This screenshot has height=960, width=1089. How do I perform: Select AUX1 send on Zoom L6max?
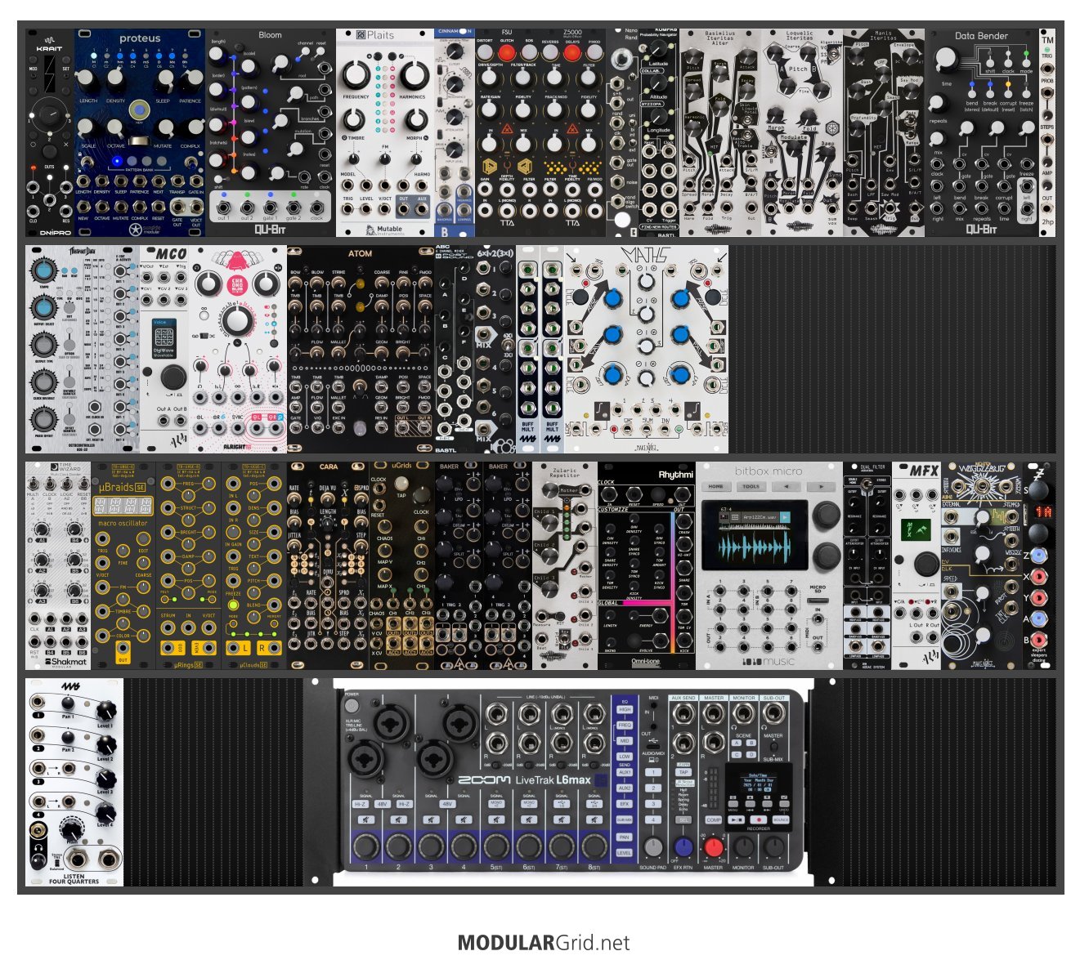625,772
